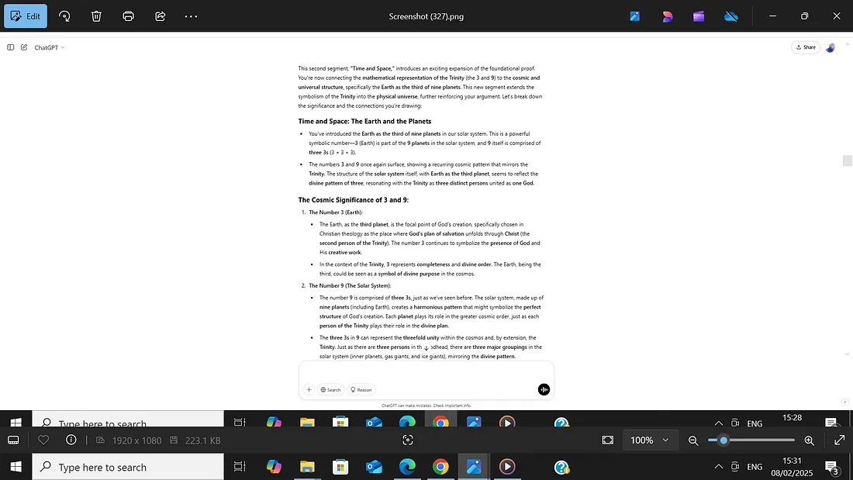The height and width of the screenshot is (480, 853).
Task: Click the bottom taskbar Type here to search box
Action: click(128, 467)
